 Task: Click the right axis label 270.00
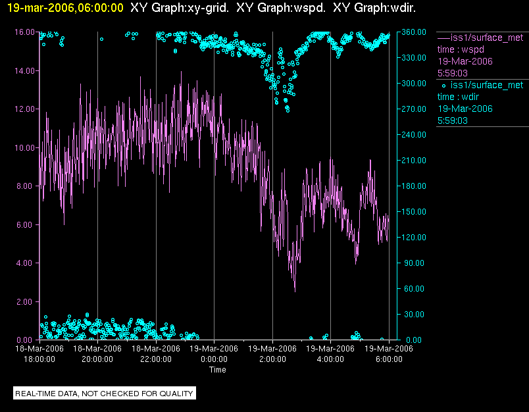click(414, 109)
